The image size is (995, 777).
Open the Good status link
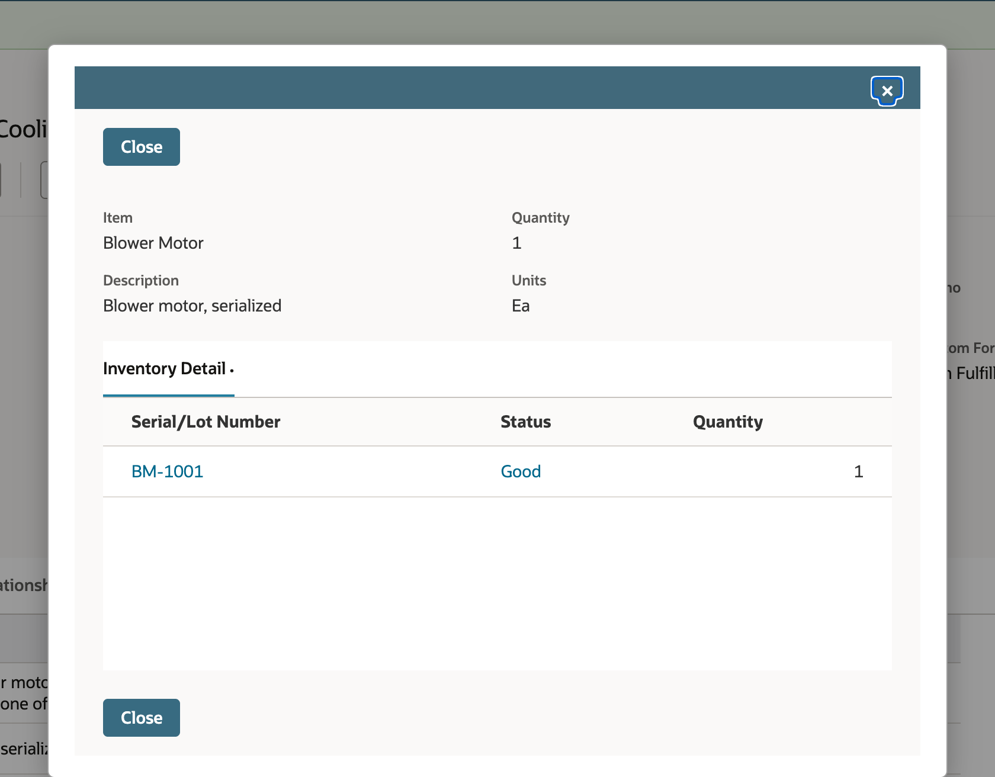[x=521, y=471]
